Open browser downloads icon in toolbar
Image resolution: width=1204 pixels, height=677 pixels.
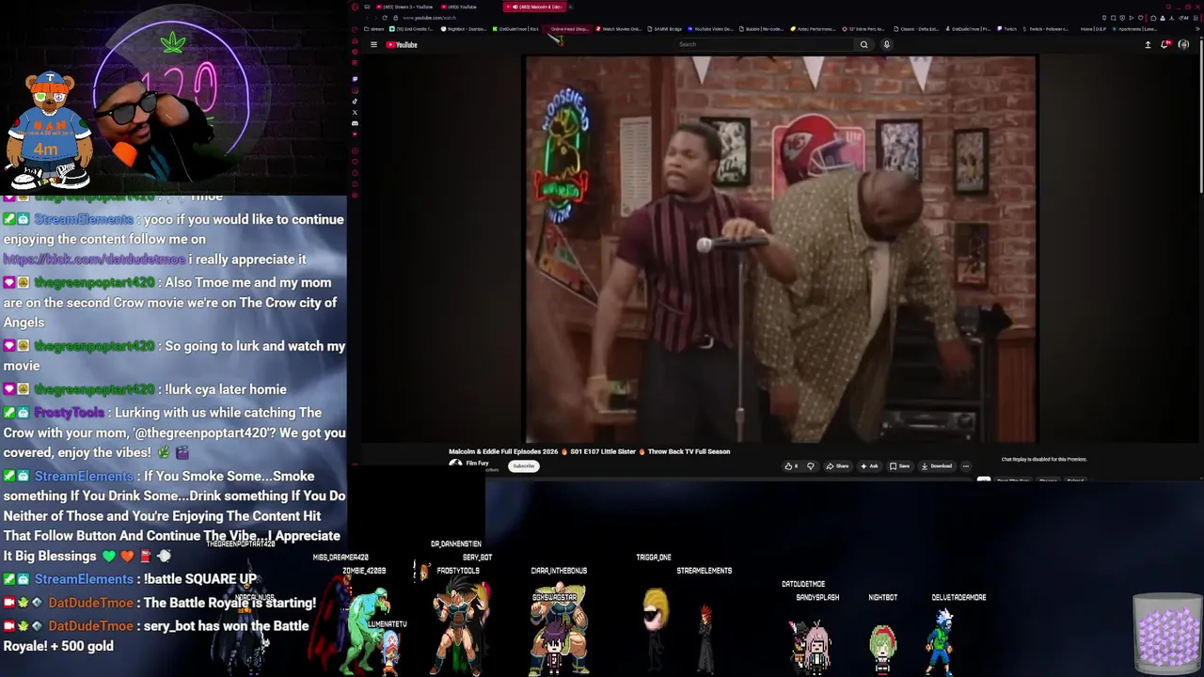coord(1172,18)
